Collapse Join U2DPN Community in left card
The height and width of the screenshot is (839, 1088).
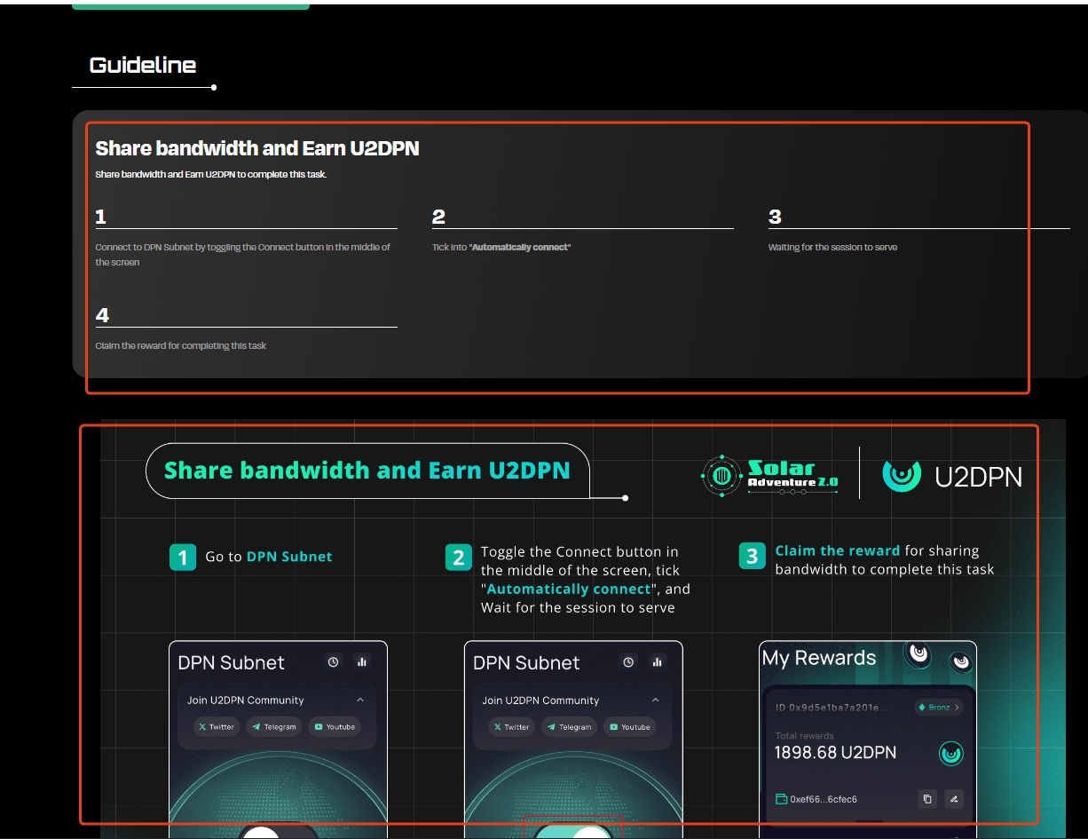(360, 700)
